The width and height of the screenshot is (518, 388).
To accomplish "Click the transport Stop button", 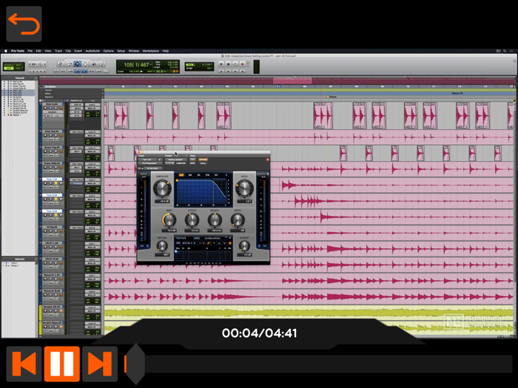I will (228, 64).
